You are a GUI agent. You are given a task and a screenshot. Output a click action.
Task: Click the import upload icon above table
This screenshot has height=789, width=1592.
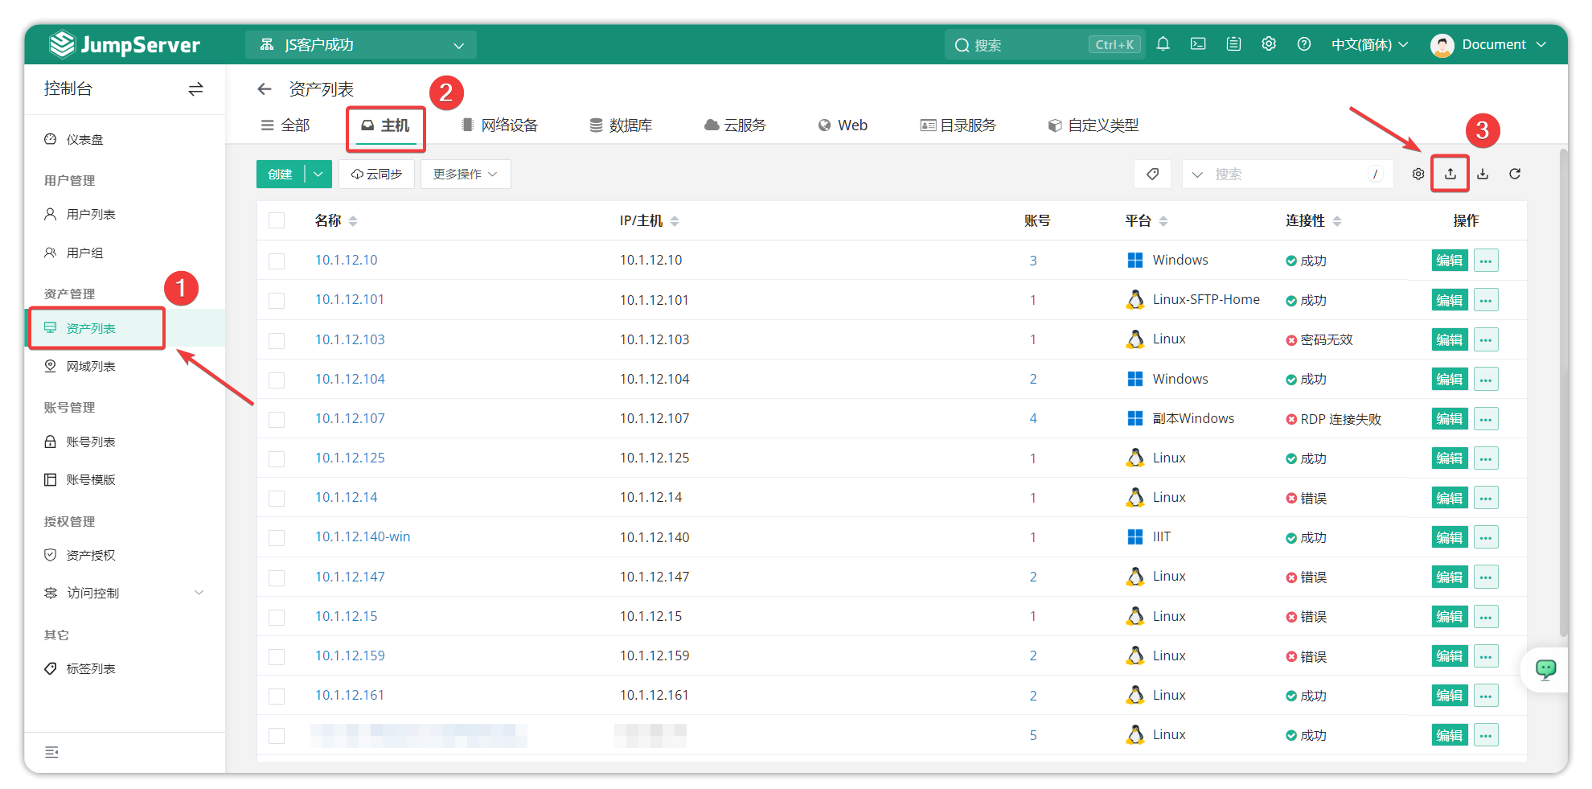[1450, 174]
